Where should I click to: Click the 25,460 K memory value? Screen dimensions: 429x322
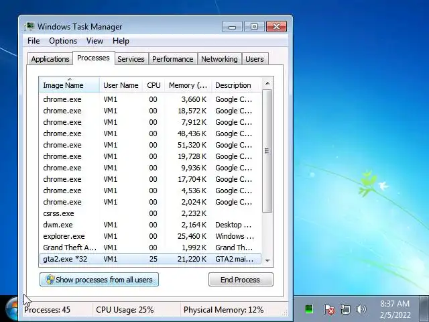(192, 236)
